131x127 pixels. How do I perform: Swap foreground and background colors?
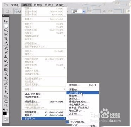point(7,109)
